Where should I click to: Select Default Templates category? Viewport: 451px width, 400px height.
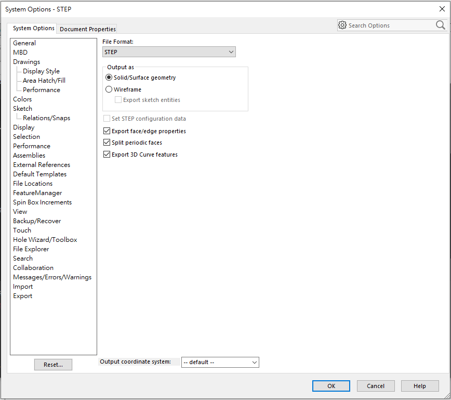[x=39, y=174]
